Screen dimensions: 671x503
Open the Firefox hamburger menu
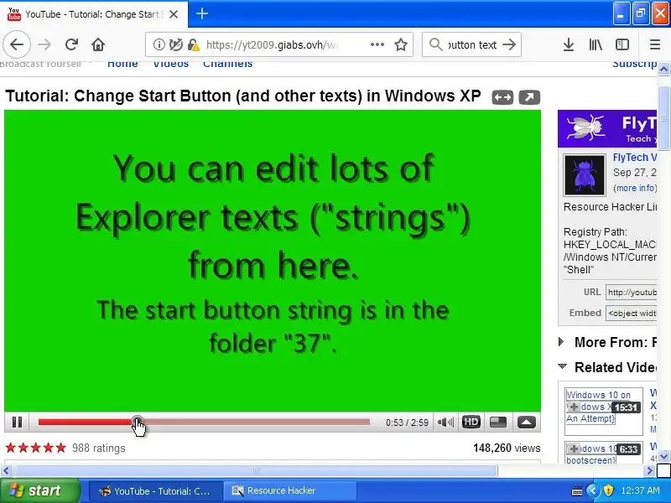[x=655, y=44]
